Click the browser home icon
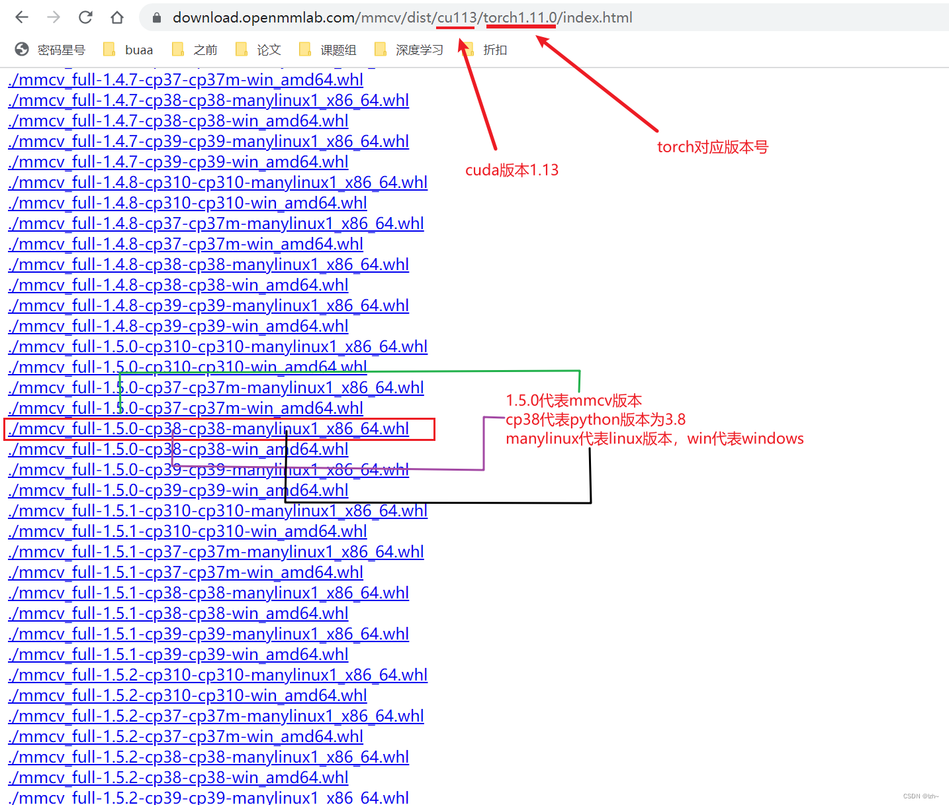Screen dimensions: 949x805 [x=116, y=17]
